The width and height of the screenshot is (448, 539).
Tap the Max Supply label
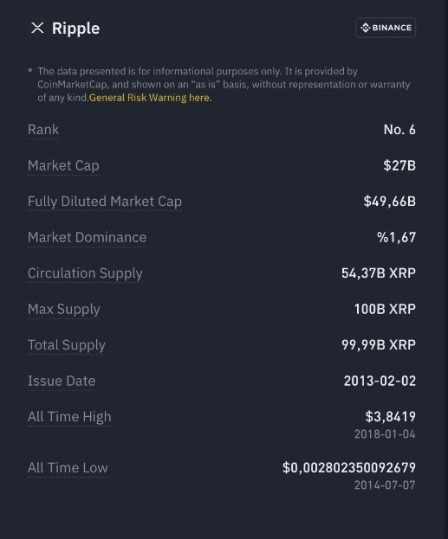64,309
